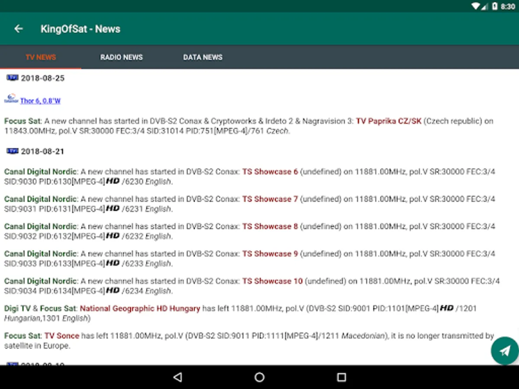Viewport: 519px width, 389px height.
Task: Open Focus Sat in National Geographic entry
Action: tap(58, 309)
